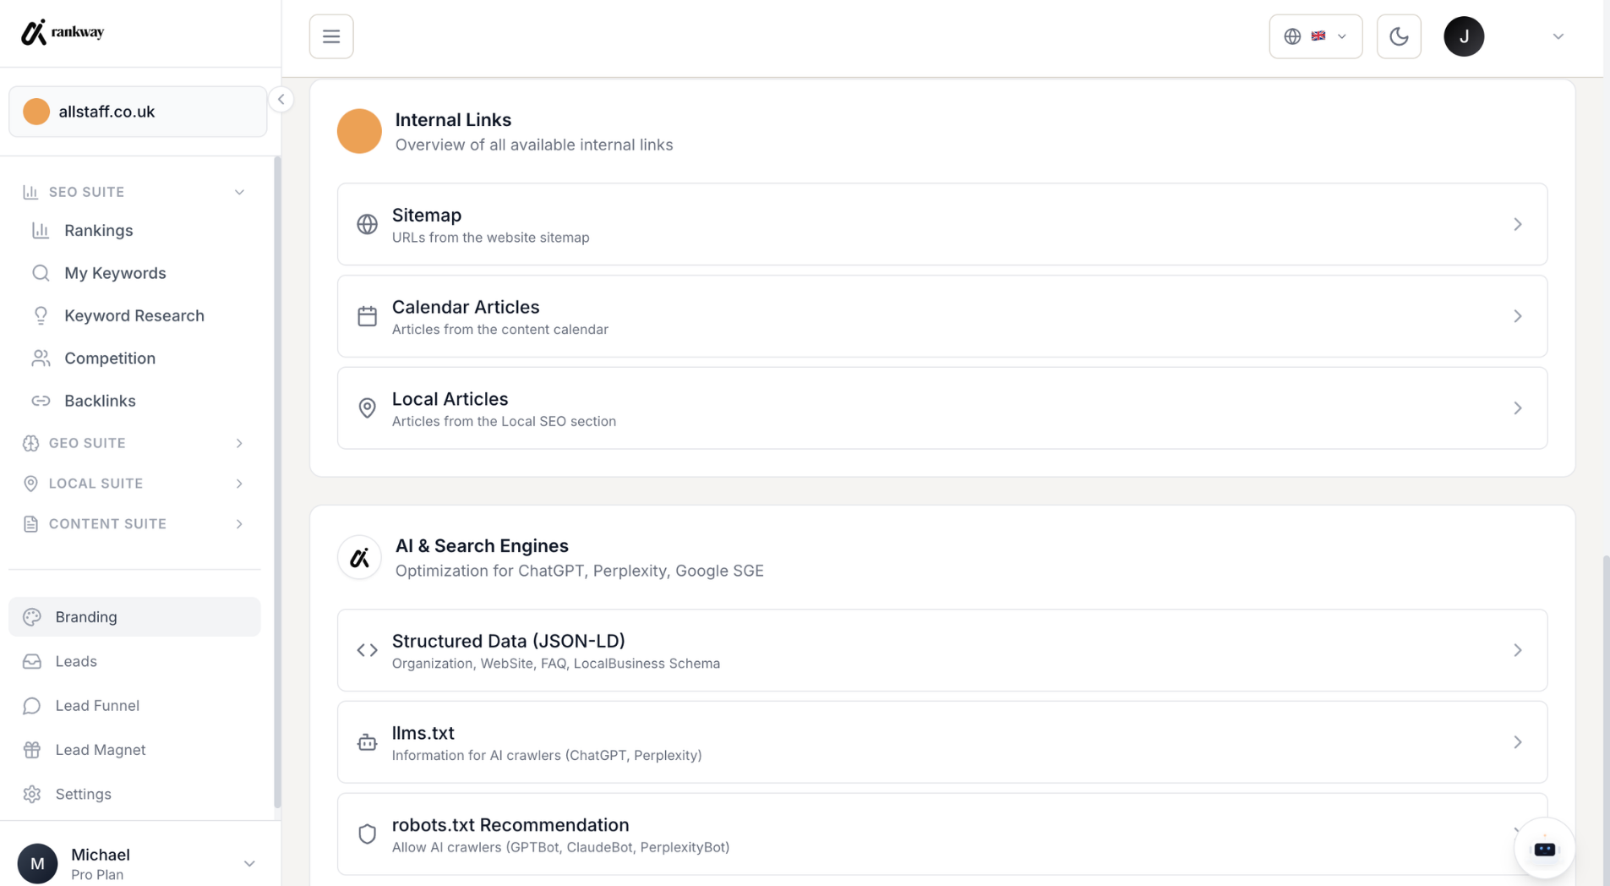Image resolution: width=1610 pixels, height=886 pixels.
Task: Open the Sitemap internal links row
Action: click(941, 224)
